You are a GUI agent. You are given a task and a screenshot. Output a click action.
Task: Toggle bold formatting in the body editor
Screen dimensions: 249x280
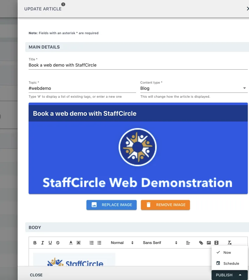[x=35, y=243]
